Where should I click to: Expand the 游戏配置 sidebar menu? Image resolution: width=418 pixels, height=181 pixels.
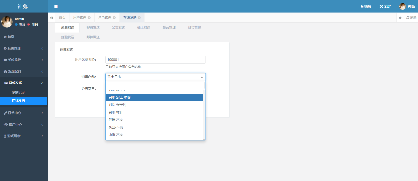(x=24, y=71)
